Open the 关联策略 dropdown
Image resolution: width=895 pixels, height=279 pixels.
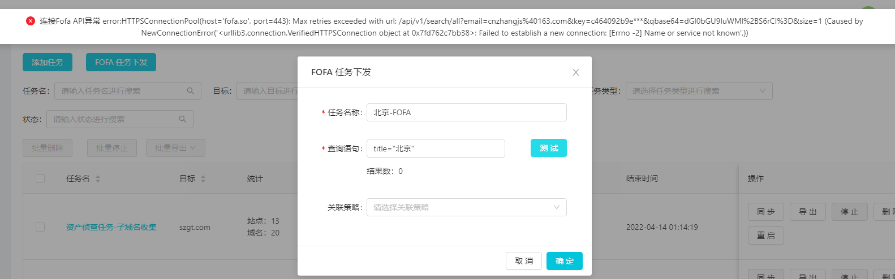467,207
